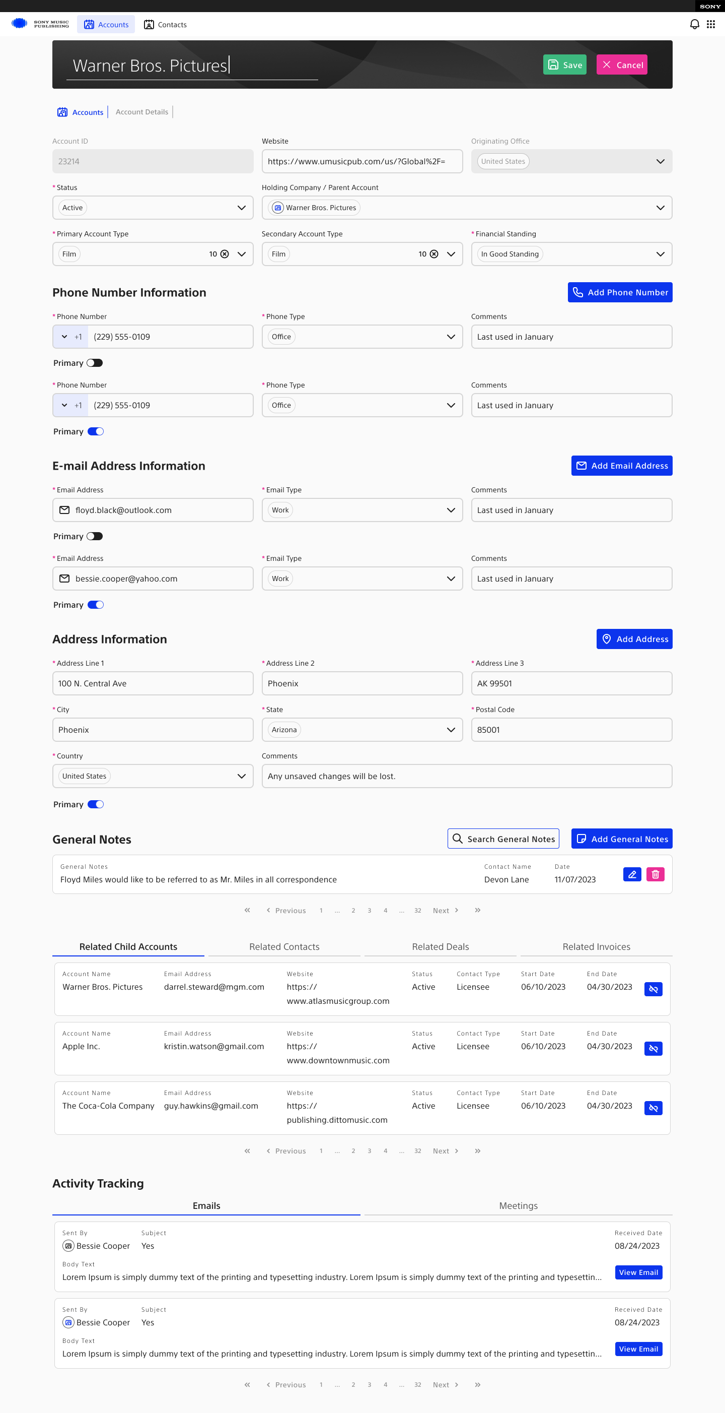Click the second Bessie Cooper sender avatar

[68, 1322]
